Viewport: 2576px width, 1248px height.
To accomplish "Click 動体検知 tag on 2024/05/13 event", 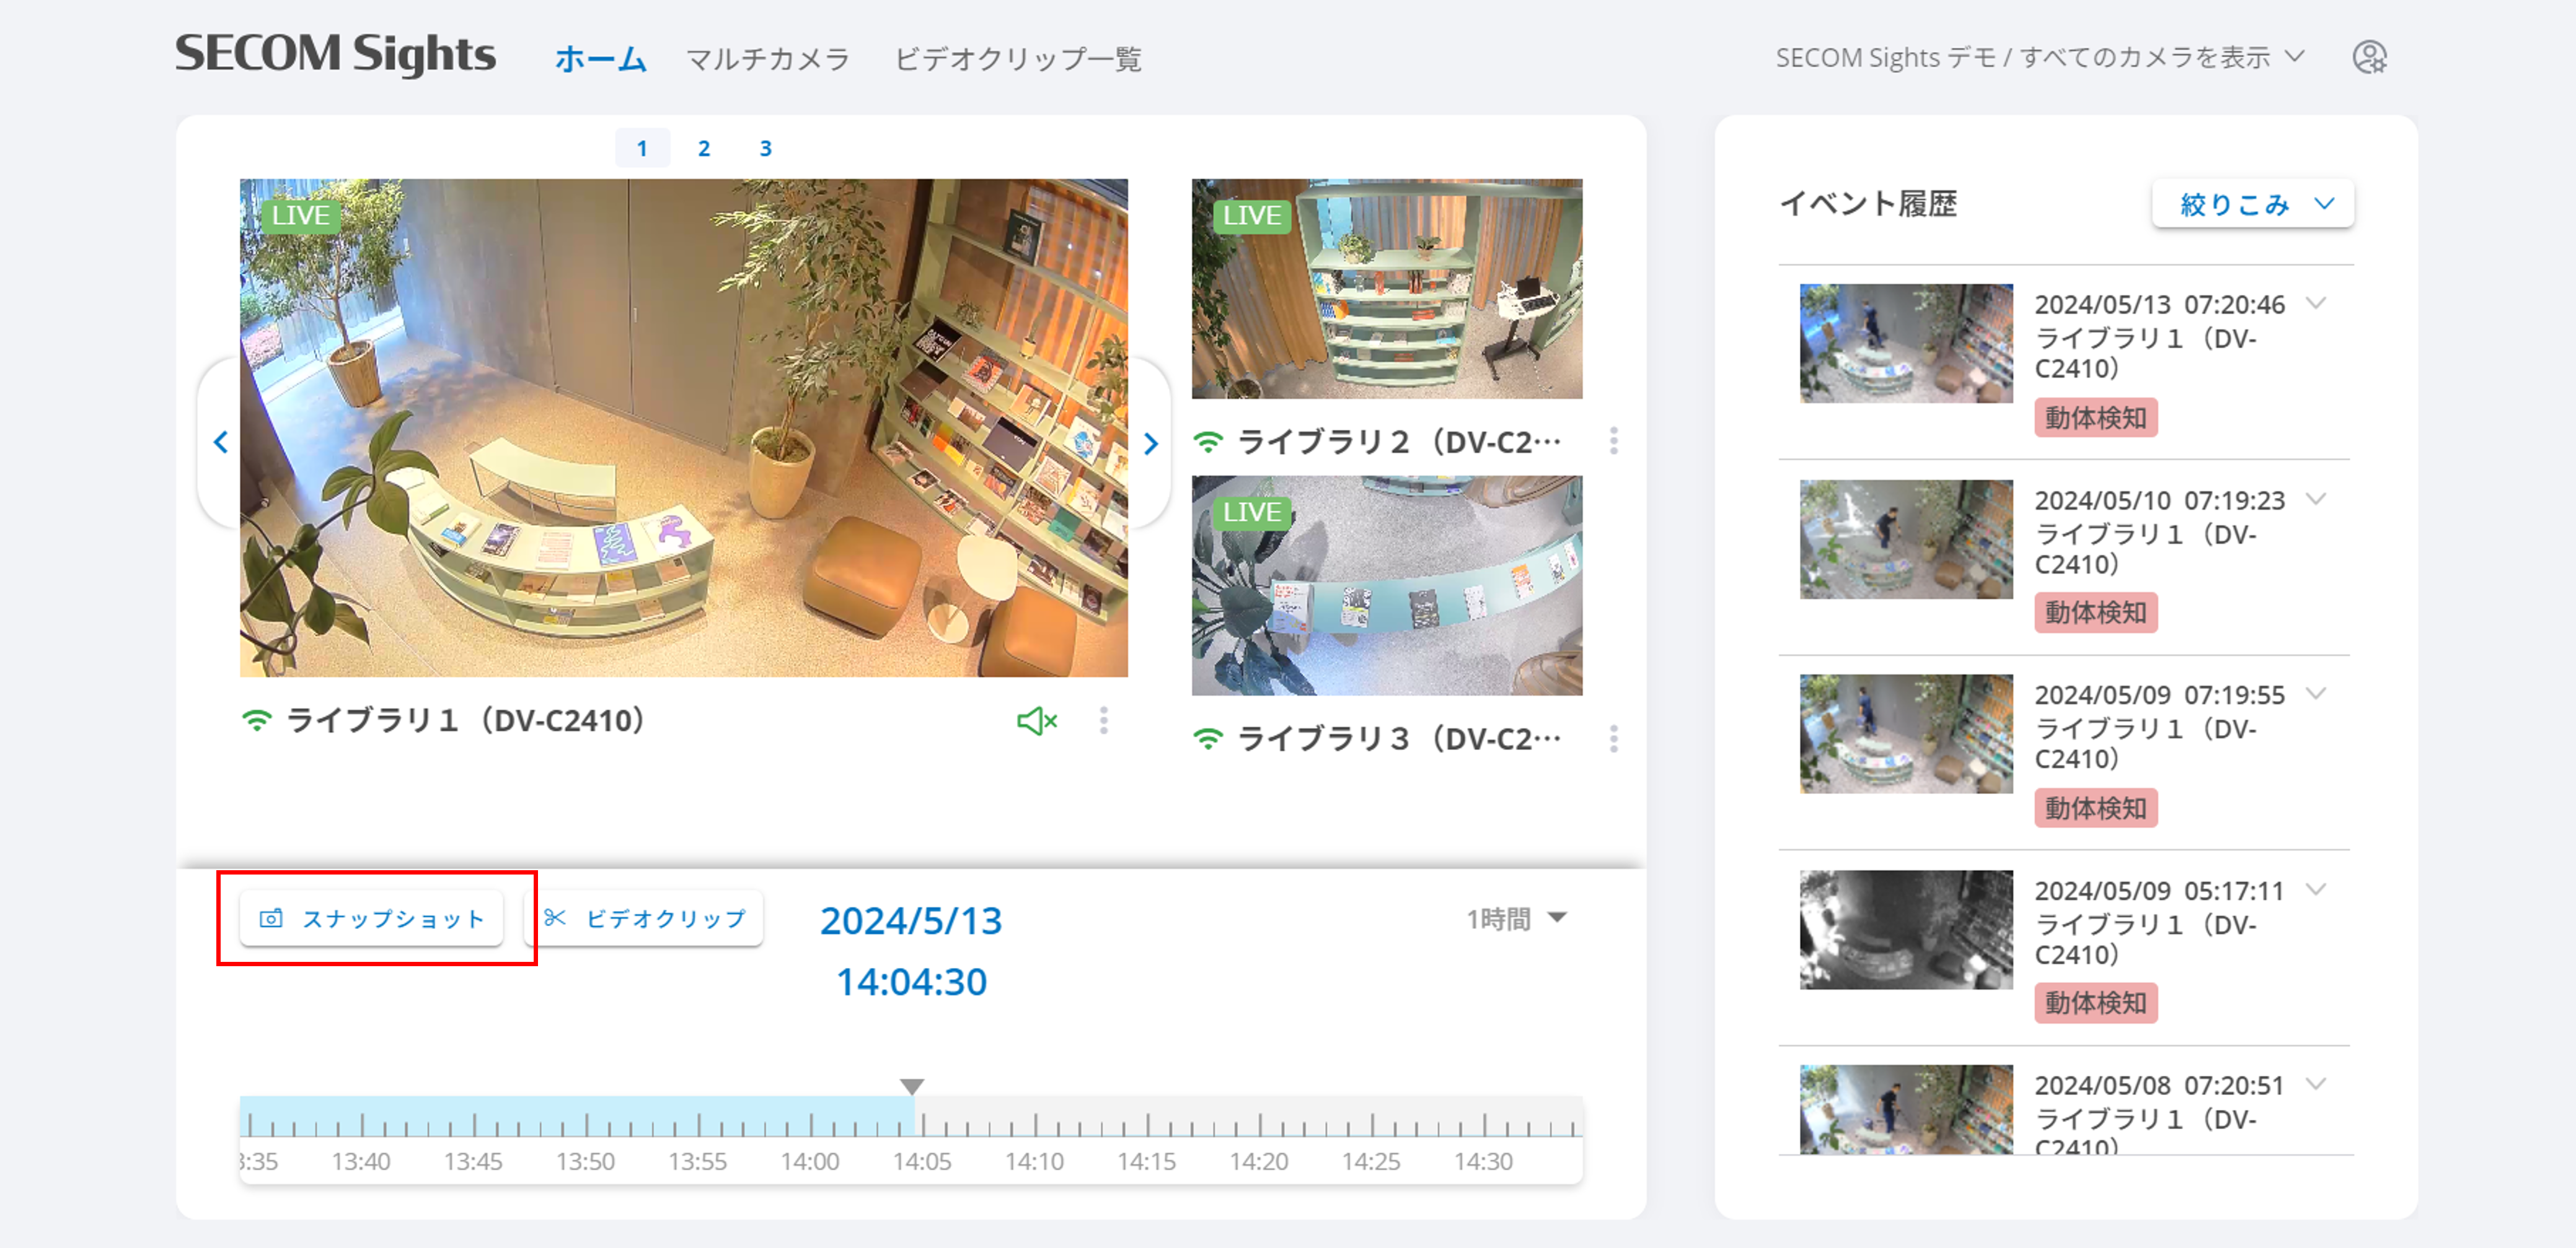I will pyautogui.click(x=2096, y=417).
